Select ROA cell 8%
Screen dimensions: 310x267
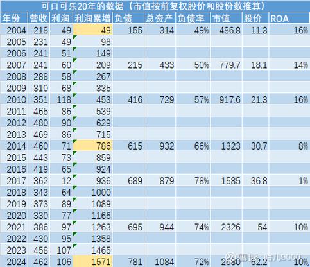[x=289, y=145]
